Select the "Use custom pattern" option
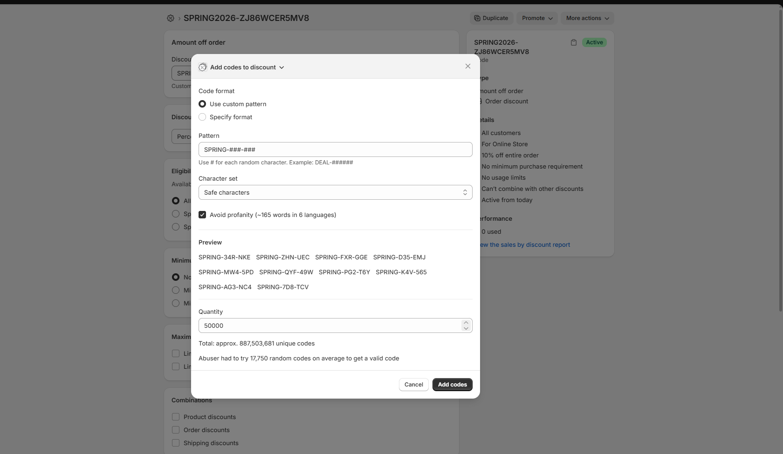Screen dimensions: 783x454 pyautogui.click(x=202, y=104)
